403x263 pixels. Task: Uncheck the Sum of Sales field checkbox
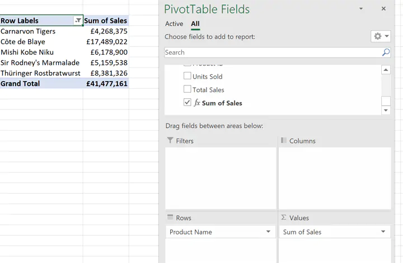pos(188,102)
